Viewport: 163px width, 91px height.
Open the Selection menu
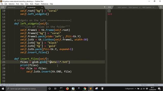[11, 4]
